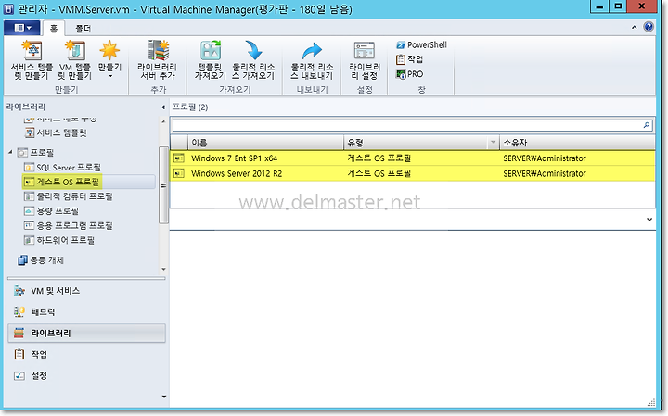Screen dimensions: 668x416
Task: Expand details pane with down chevron
Action: tap(649, 220)
